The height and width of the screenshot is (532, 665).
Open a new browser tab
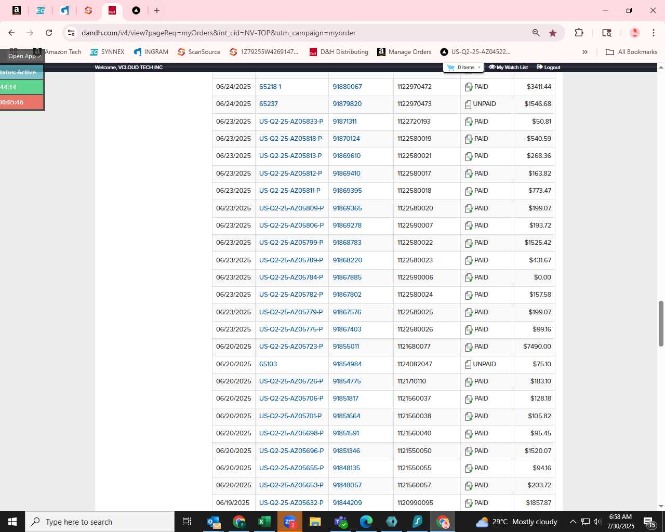point(157,10)
